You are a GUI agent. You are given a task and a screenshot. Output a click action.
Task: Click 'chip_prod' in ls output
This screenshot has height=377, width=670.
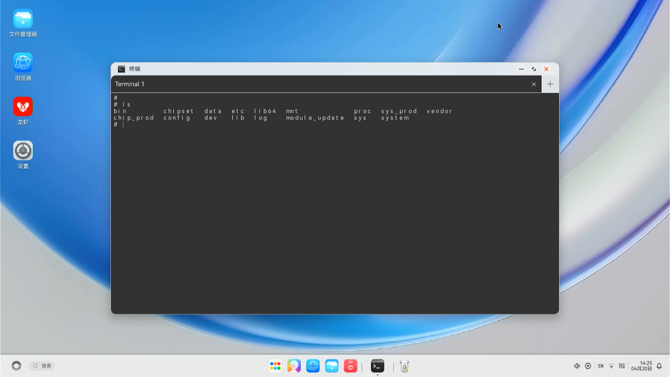[134, 118]
